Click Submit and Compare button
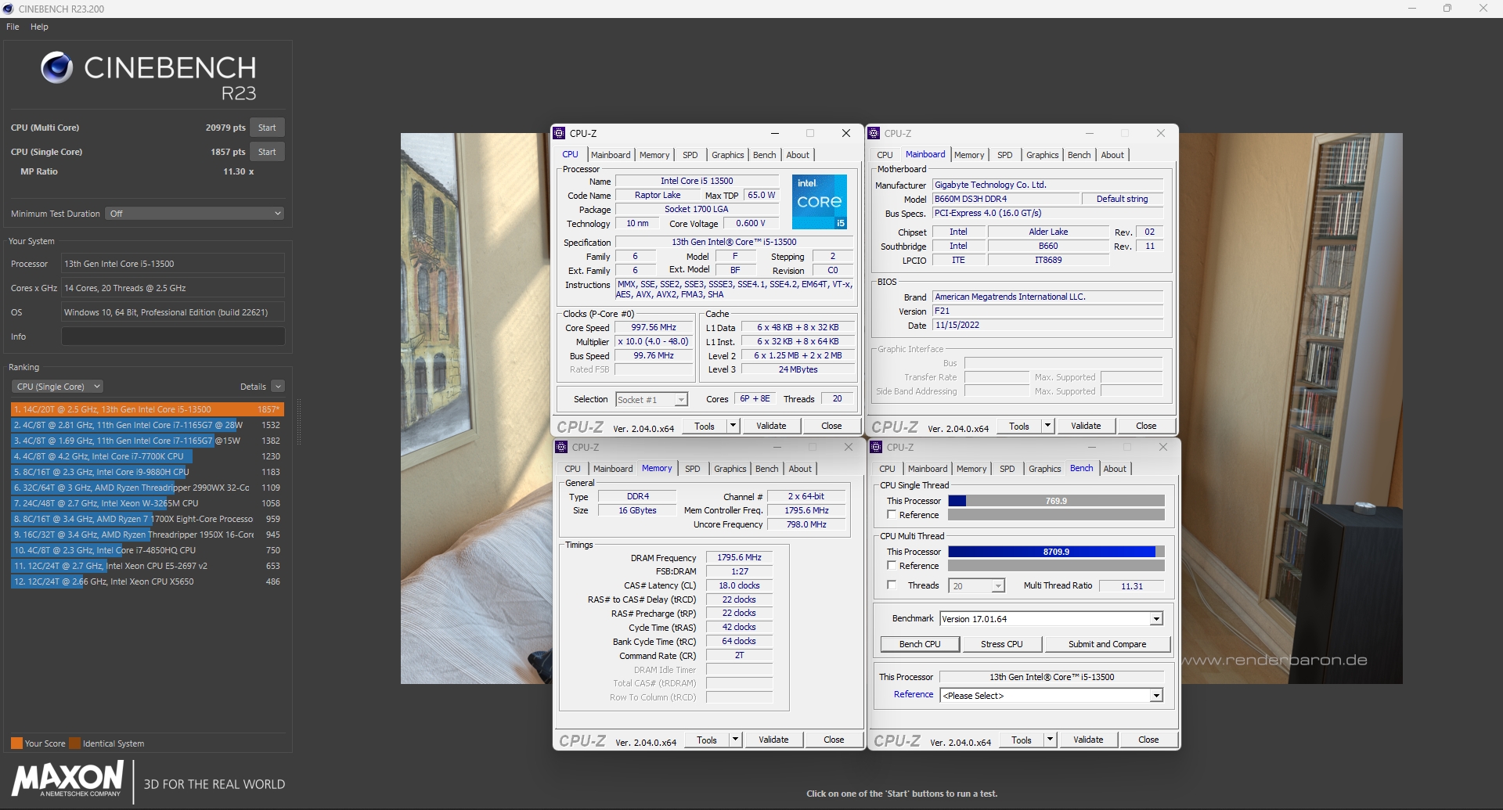 click(1107, 644)
